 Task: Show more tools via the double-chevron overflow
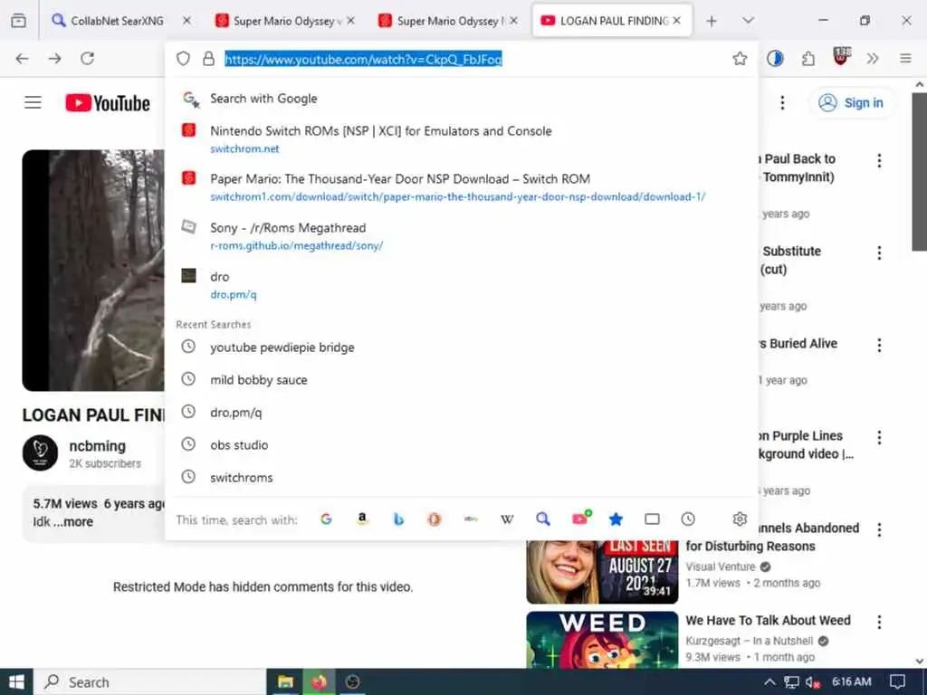pyautogui.click(x=873, y=59)
